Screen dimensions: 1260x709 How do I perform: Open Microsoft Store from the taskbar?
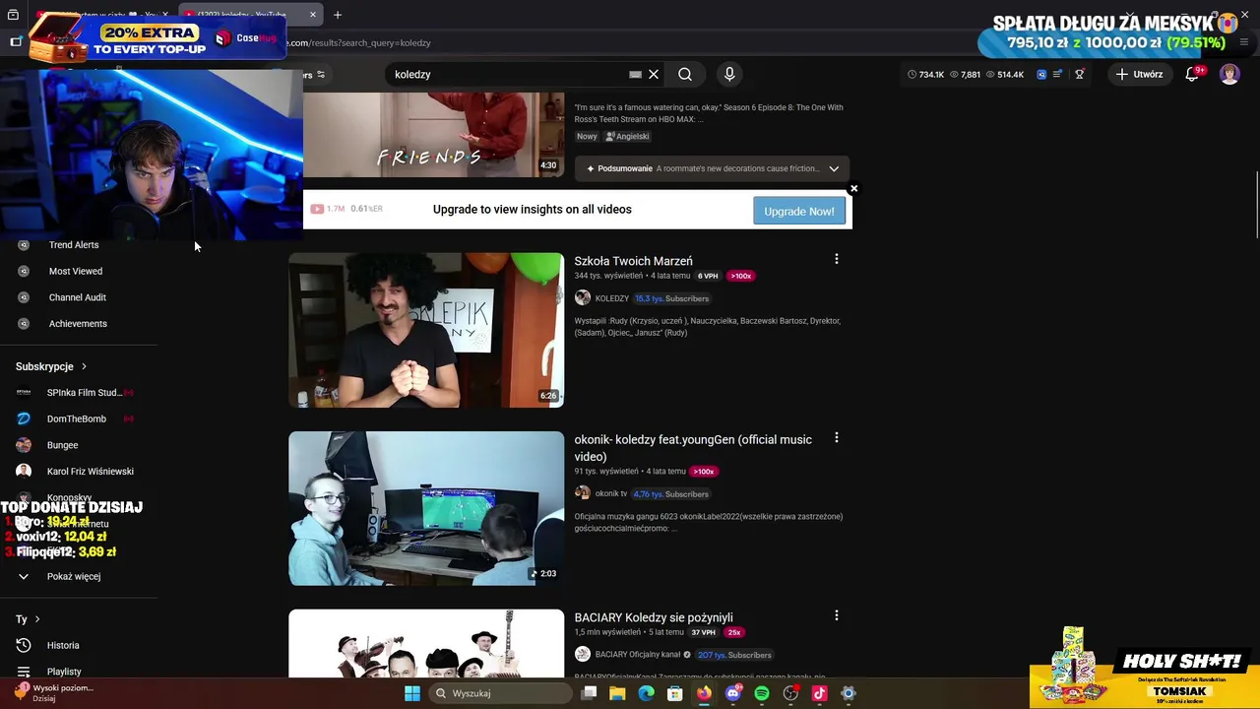click(675, 693)
